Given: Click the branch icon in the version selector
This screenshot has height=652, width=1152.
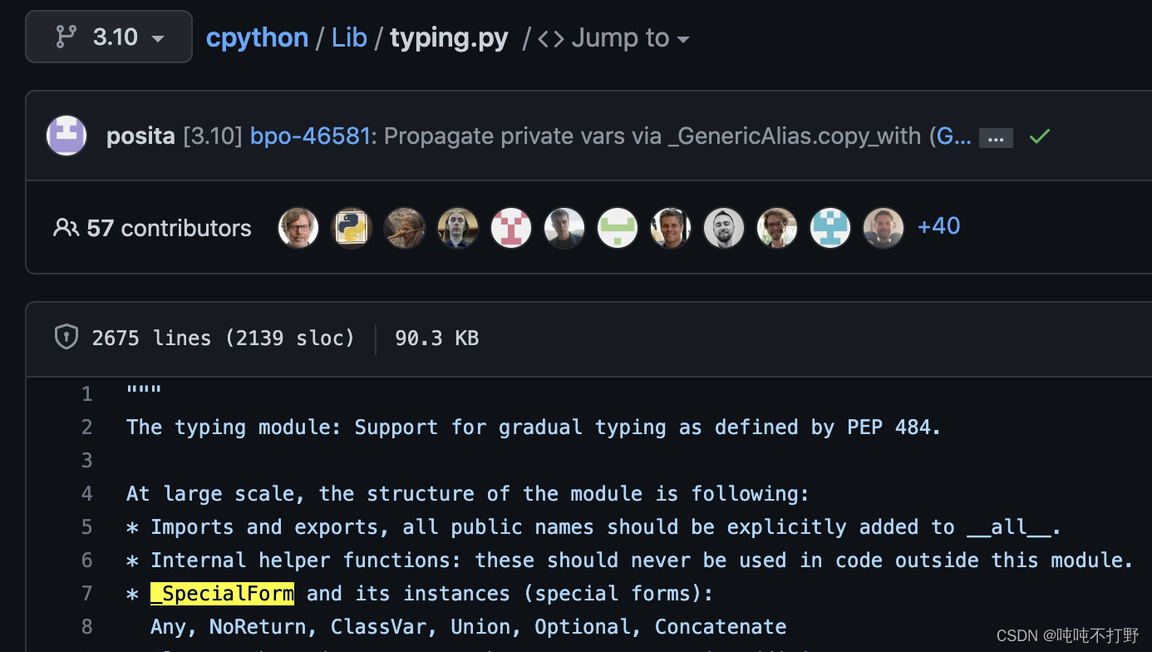Looking at the screenshot, I should pos(65,37).
